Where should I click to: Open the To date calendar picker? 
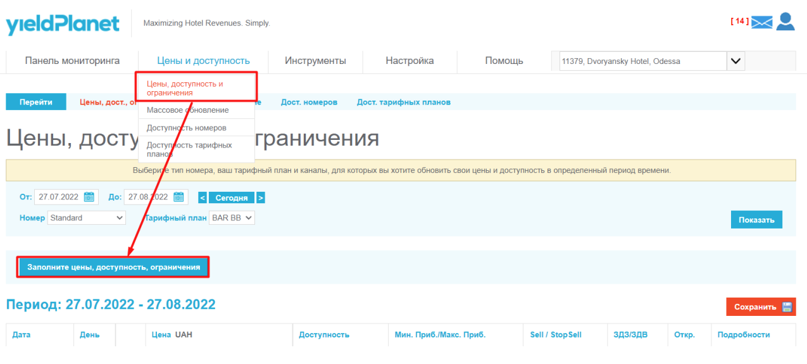(x=178, y=197)
